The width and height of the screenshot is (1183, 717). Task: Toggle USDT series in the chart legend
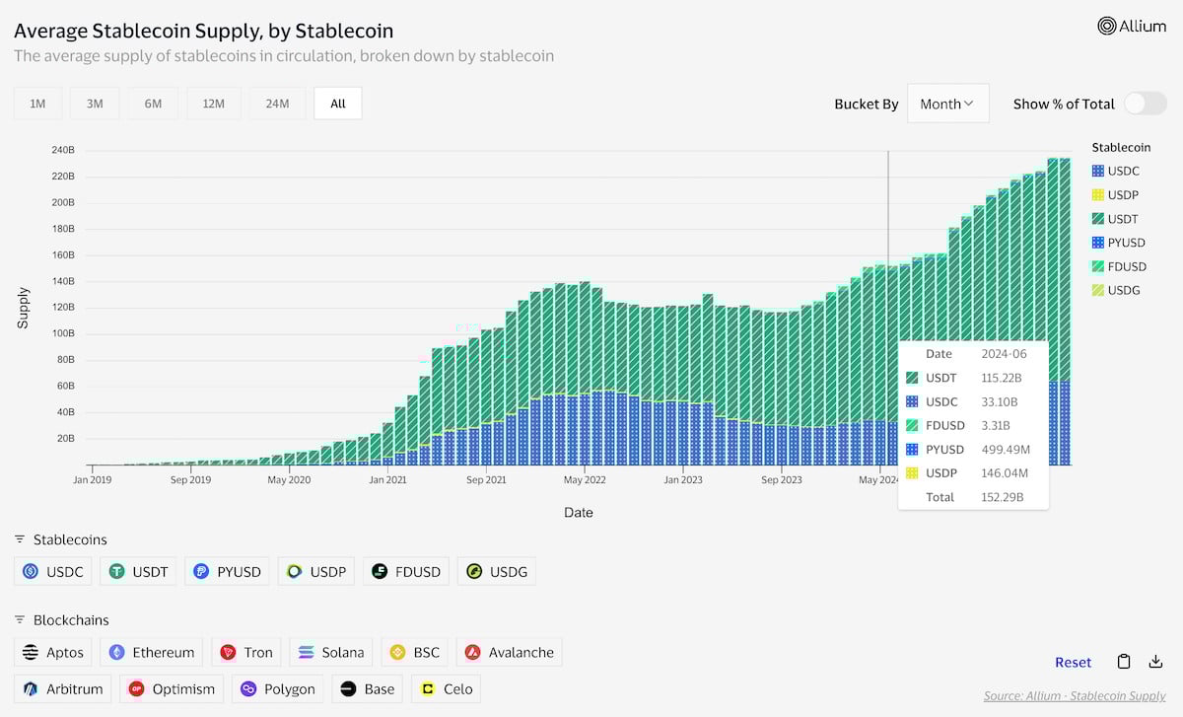pyautogui.click(x=1115, y=219)
